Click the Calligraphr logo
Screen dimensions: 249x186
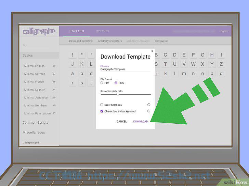point(39,31)
